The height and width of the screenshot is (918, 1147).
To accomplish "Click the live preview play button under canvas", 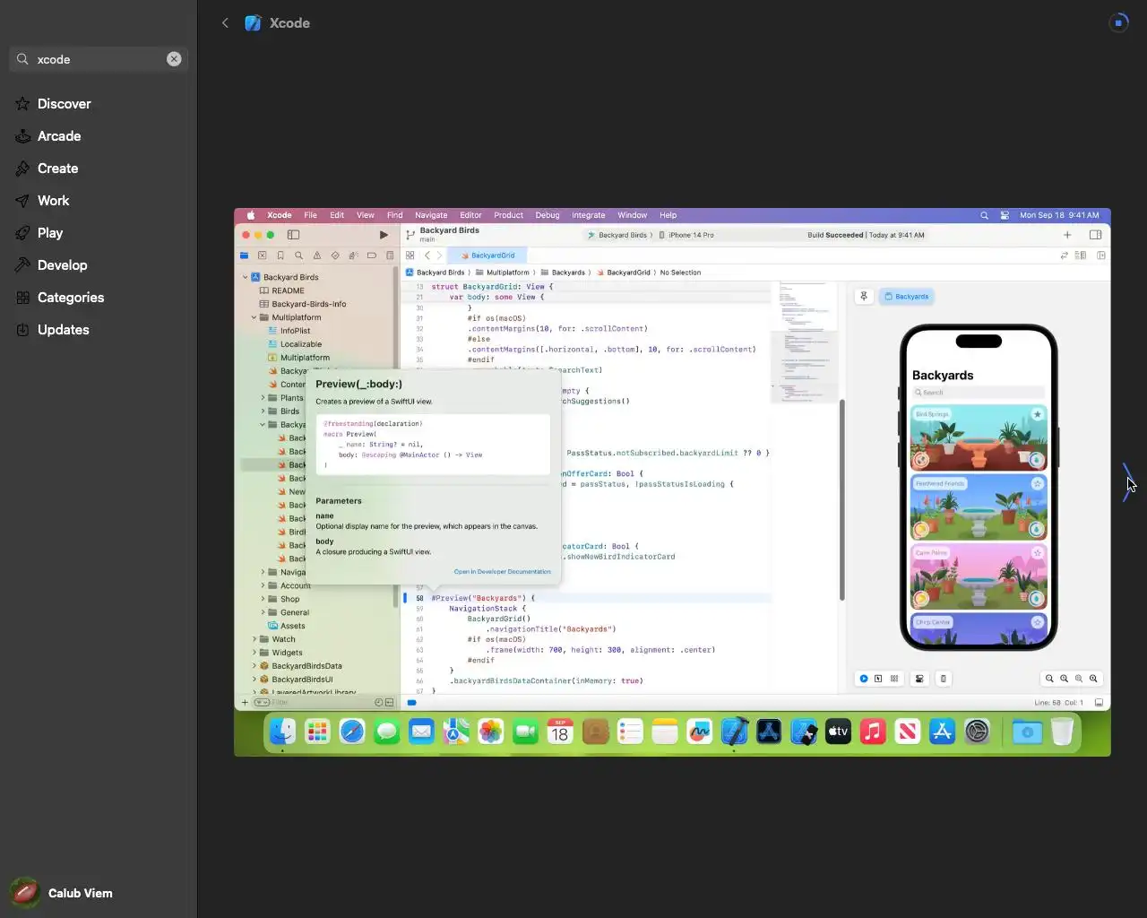I will pos(864,679).
